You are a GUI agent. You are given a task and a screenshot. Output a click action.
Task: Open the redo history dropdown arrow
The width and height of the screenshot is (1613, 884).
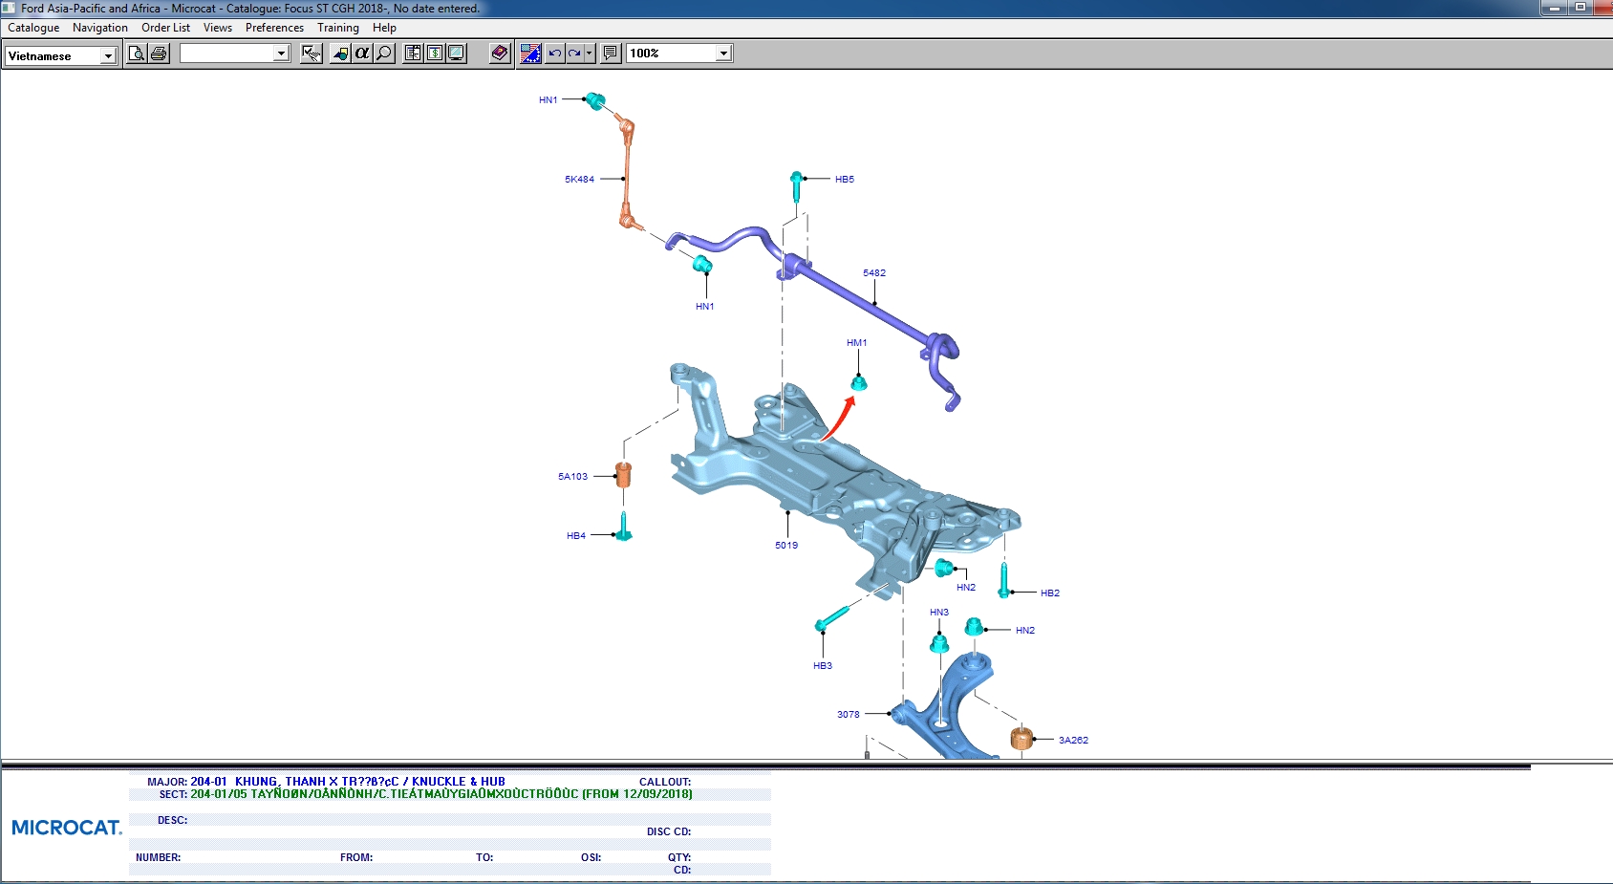[x=590, y=54]
